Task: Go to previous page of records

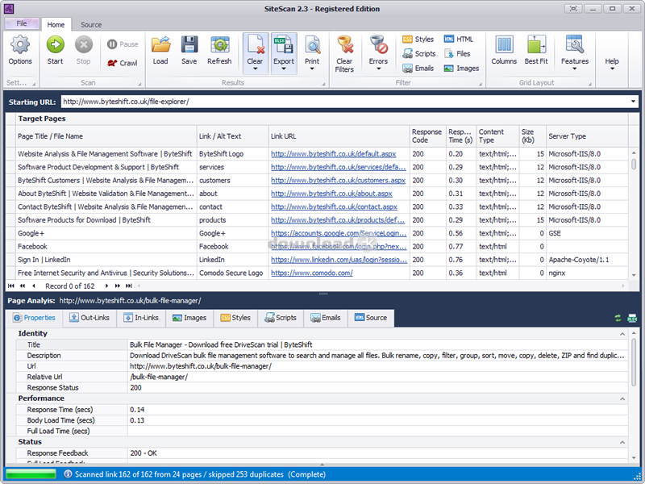Action: click(x=23, y=286)
